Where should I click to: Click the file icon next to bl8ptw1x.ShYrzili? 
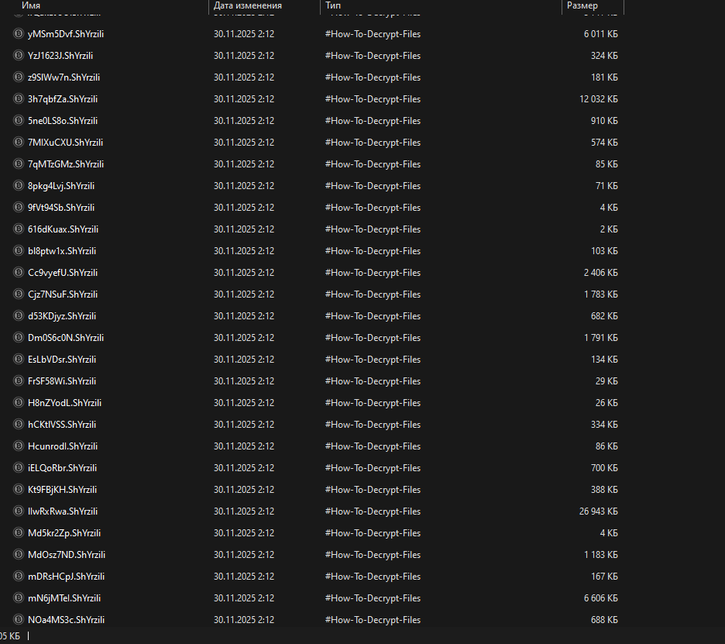pos(18,250)
